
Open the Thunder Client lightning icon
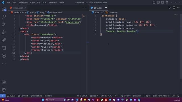[x=4, y=56]
